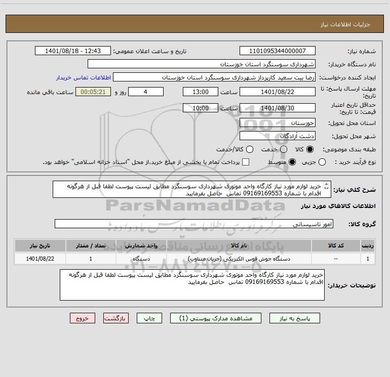Viewport: 390px width, 377px height.
Task: Click the تعداد / مقدار column header
Action: click(91, 245)
